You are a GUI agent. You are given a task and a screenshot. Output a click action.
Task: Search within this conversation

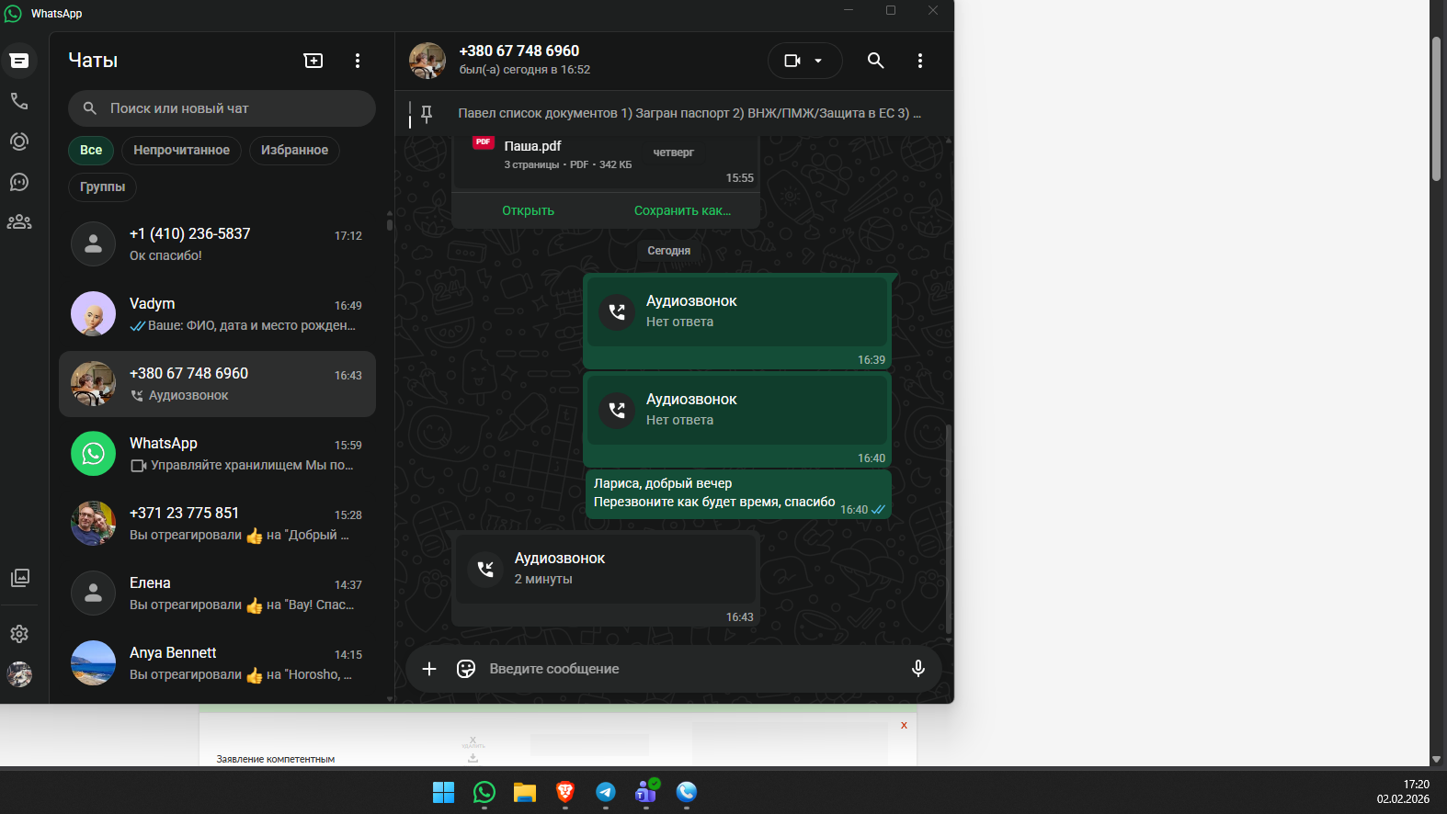pyautogui.click(x=875, y=61)
